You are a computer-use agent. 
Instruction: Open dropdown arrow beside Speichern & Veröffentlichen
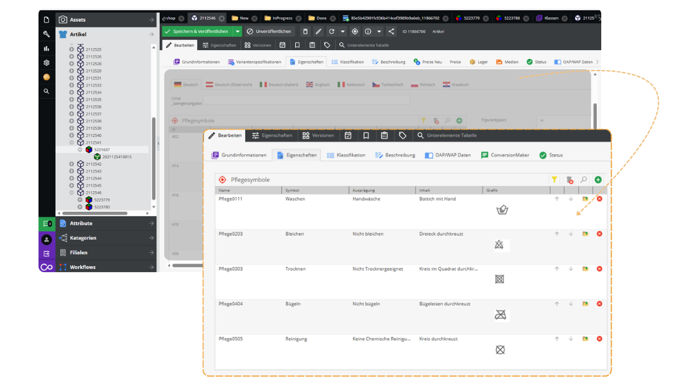point(237,31)
